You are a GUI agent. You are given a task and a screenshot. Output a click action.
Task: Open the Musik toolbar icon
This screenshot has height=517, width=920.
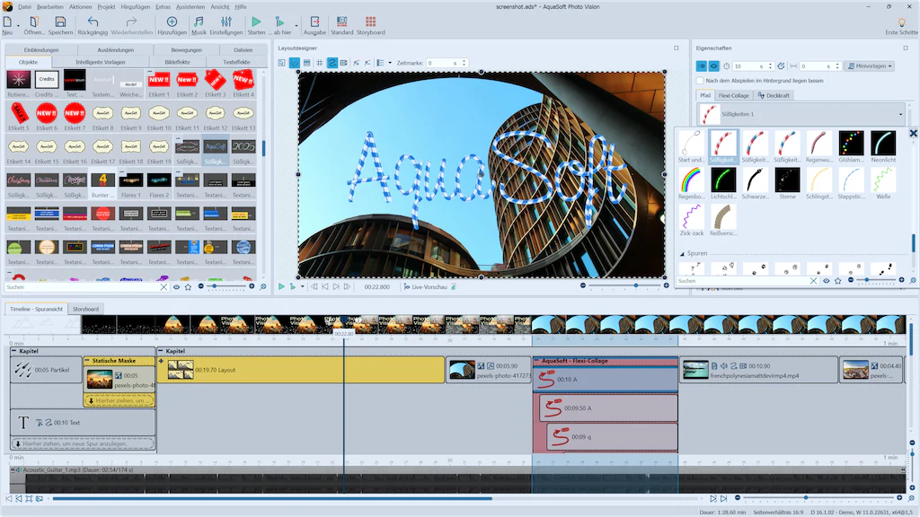coord(199,22)
